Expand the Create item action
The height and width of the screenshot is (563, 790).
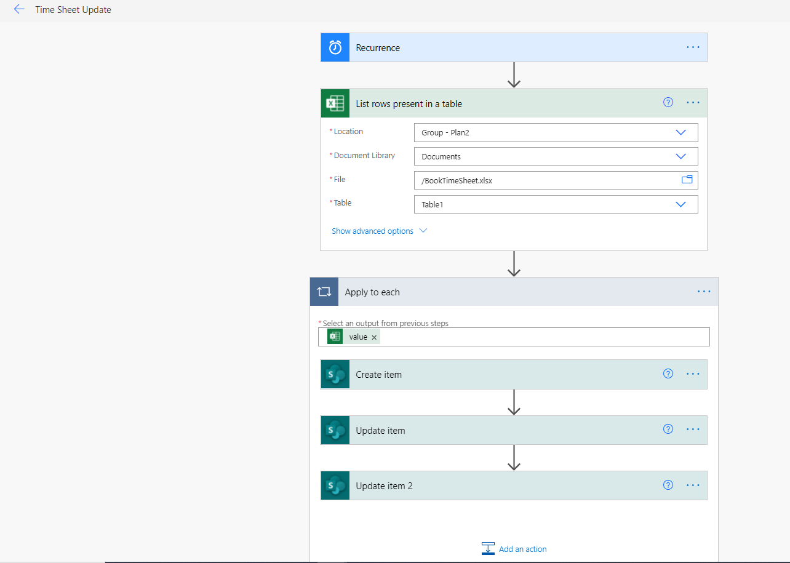[514, 374]
